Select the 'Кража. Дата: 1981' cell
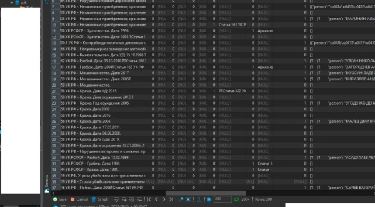 pyautogui.click(x=103, y=169)
